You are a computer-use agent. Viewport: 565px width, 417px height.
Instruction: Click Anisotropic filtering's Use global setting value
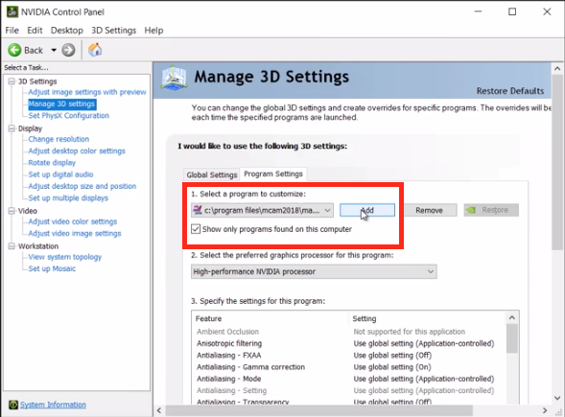424,343
